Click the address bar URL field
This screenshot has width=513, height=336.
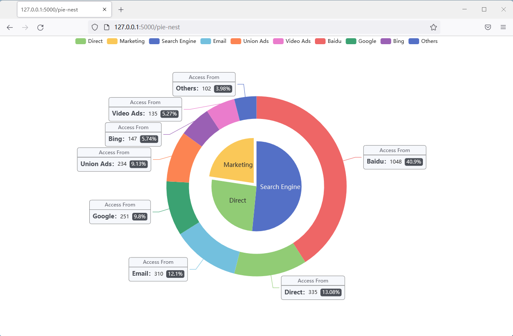tap(255, 27)
